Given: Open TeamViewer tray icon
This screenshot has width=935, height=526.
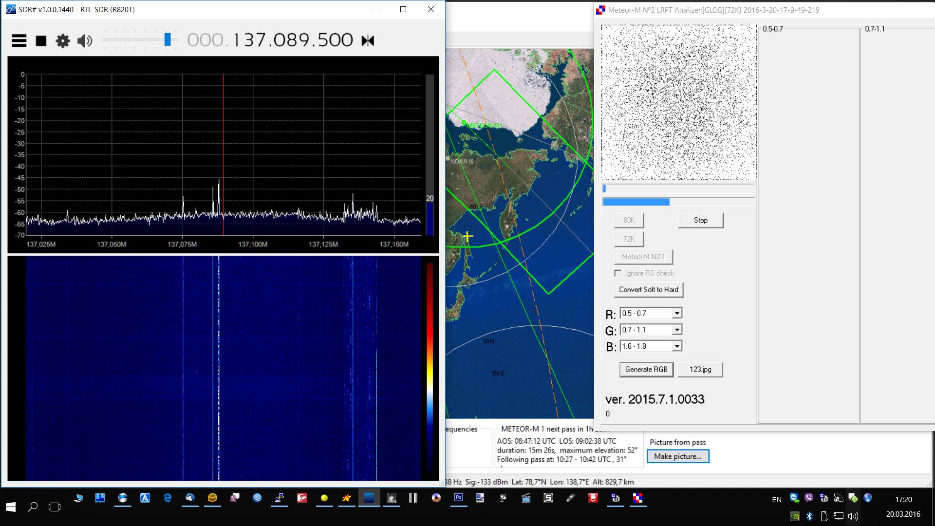Looking at the screenshot, I should point(794,498).
